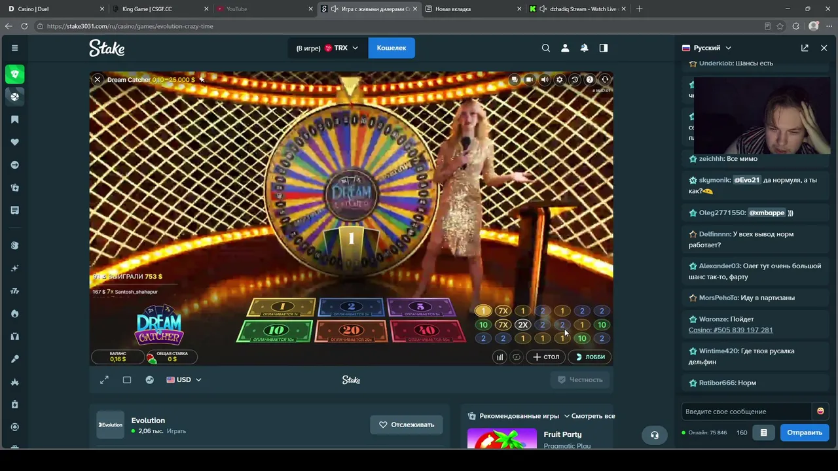Viewport: 838px width, 471px height.
Task: Click the Отслеживать follow button
Action: pos(407,425)
